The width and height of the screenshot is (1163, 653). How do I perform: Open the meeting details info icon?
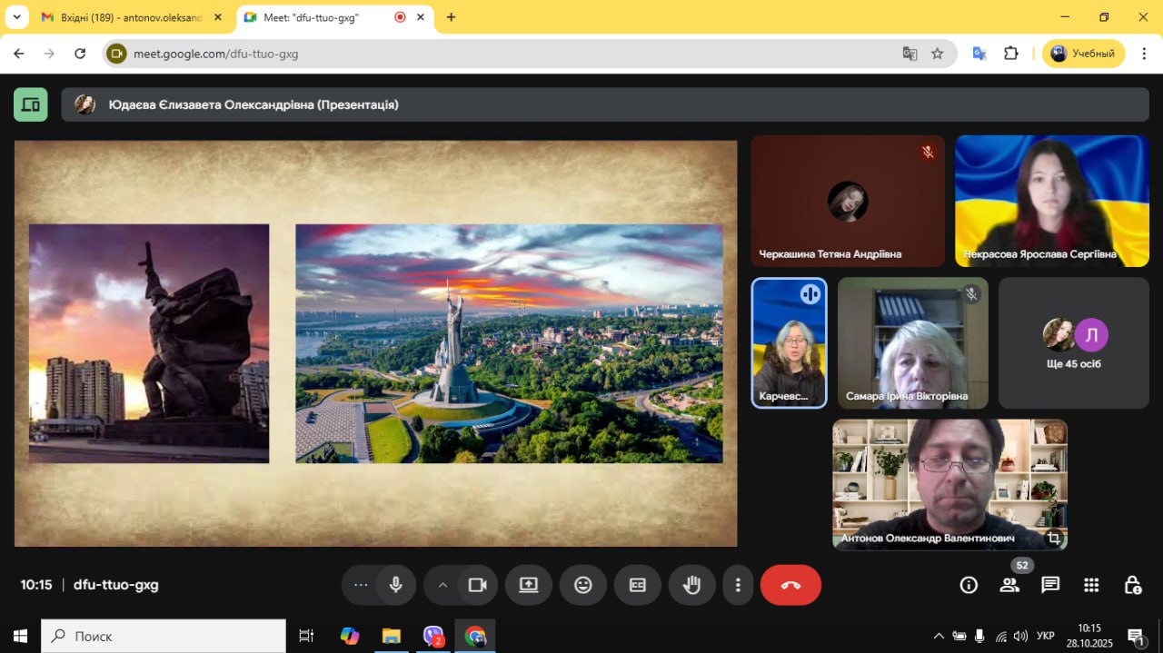(969, 585)
